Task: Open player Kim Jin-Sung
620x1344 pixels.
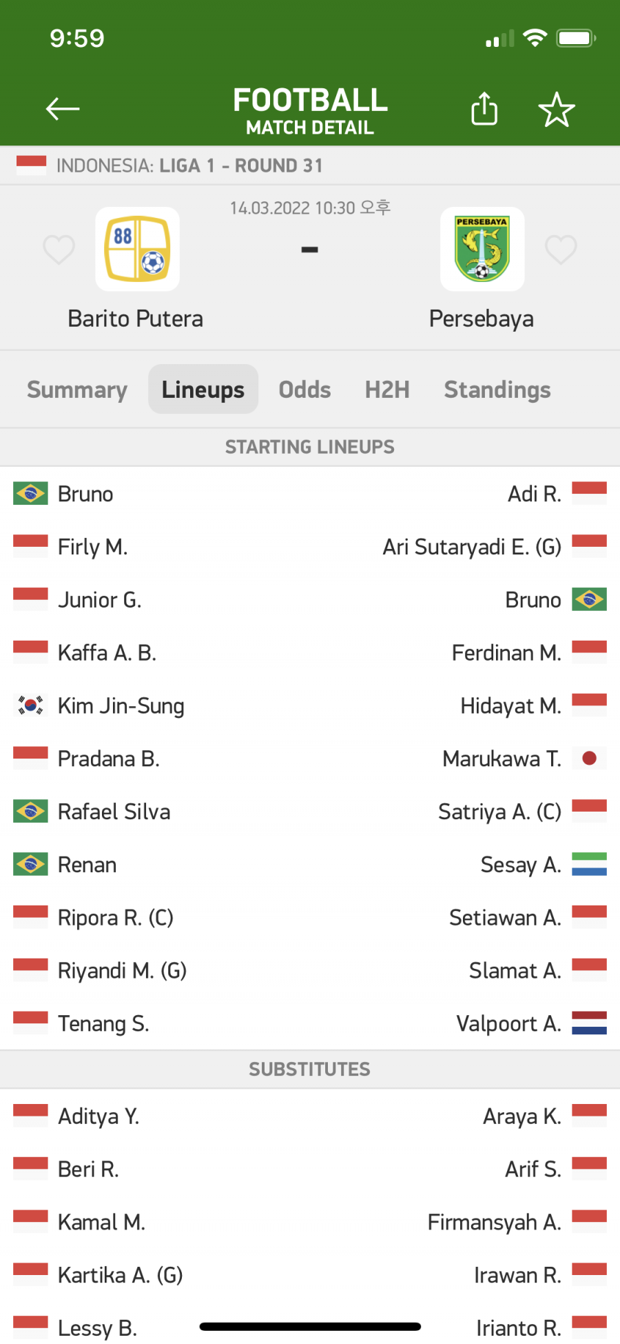Action: (121, 706)
